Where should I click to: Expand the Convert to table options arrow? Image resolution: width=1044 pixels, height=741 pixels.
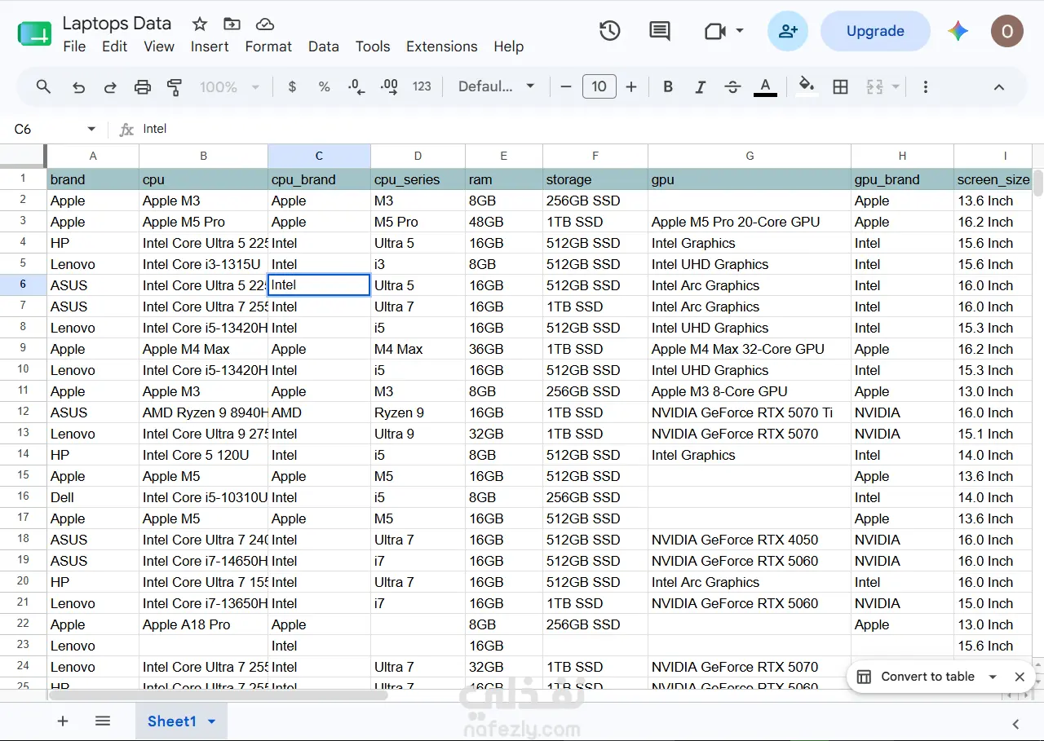(x=993, y=677)
